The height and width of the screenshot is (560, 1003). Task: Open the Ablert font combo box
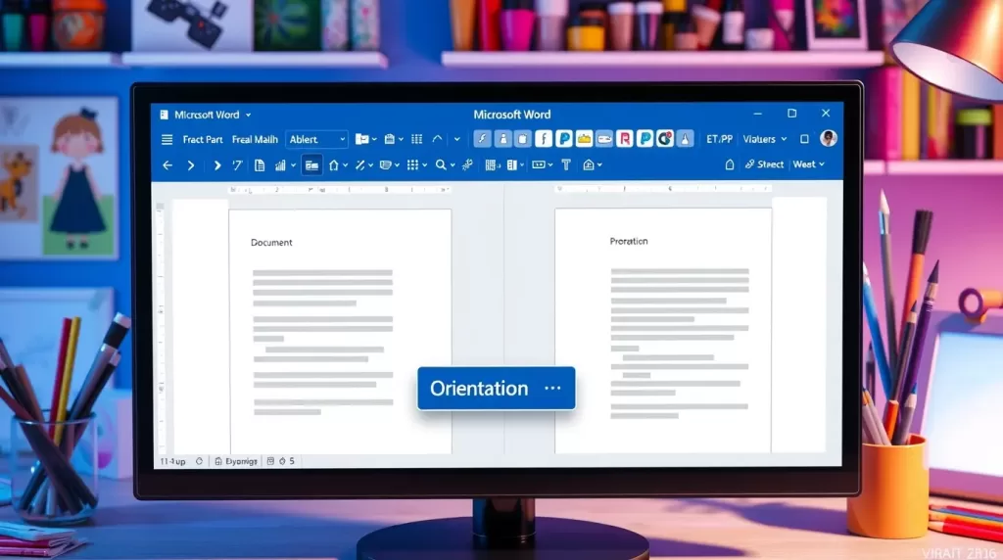click(316, 139)
